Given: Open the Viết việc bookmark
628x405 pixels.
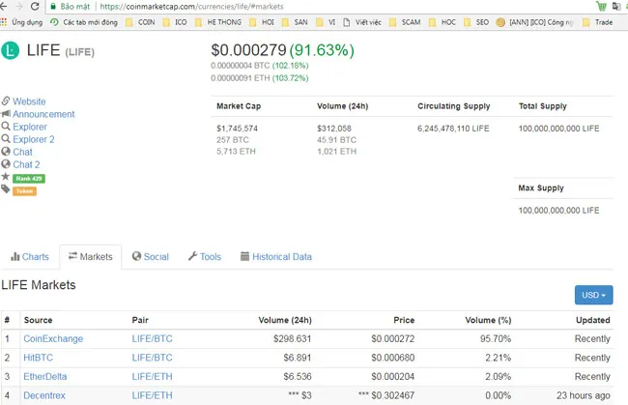Looking at the screenshot, I should click(x=362, y=22).
